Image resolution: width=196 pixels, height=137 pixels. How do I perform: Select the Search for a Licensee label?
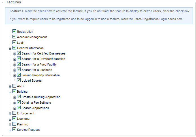37,70
